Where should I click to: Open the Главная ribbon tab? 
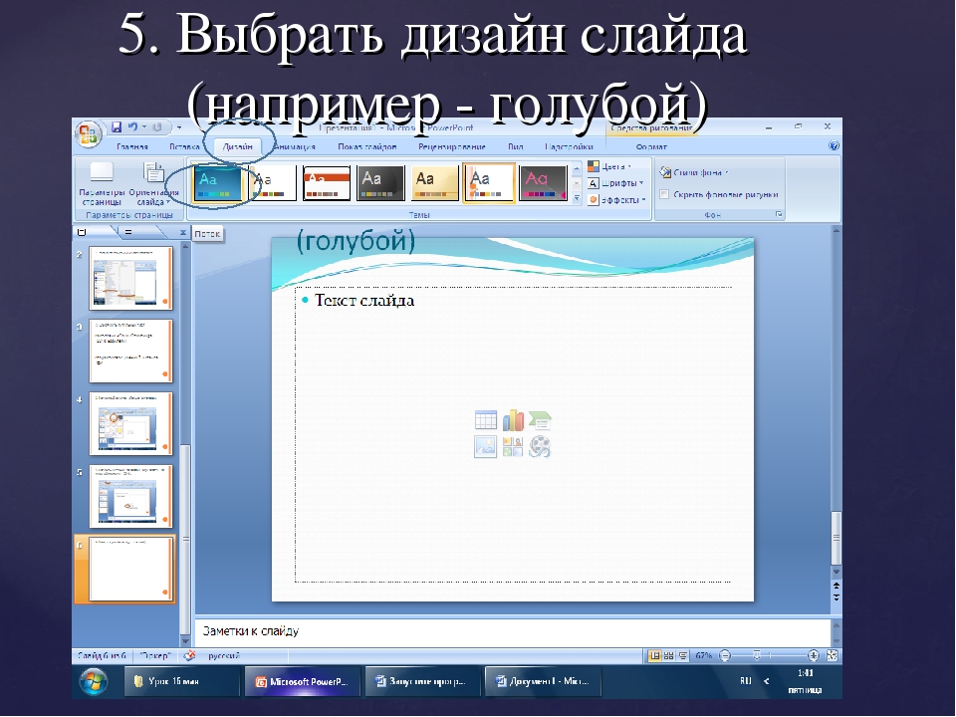(x=132, y=146)
